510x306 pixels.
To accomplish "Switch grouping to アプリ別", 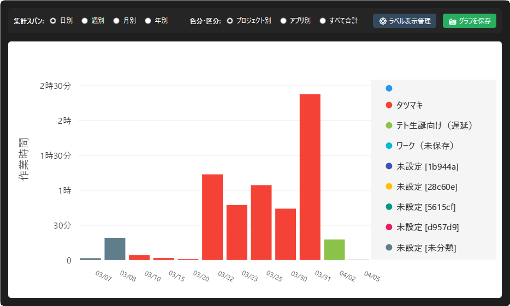I will [x=283, y=21].
